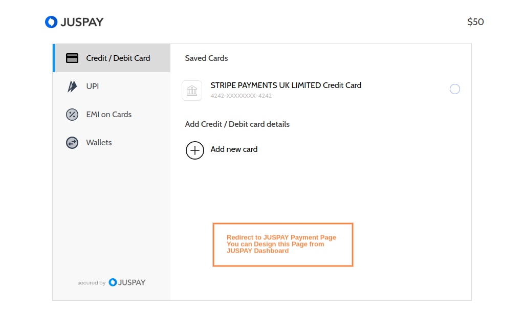Click the bank icon beside the saved Stripe card
524x311 pixels.
192,90
